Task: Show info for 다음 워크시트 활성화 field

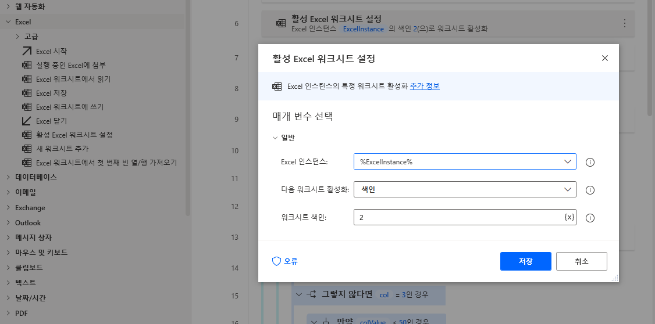Action: 590,190
